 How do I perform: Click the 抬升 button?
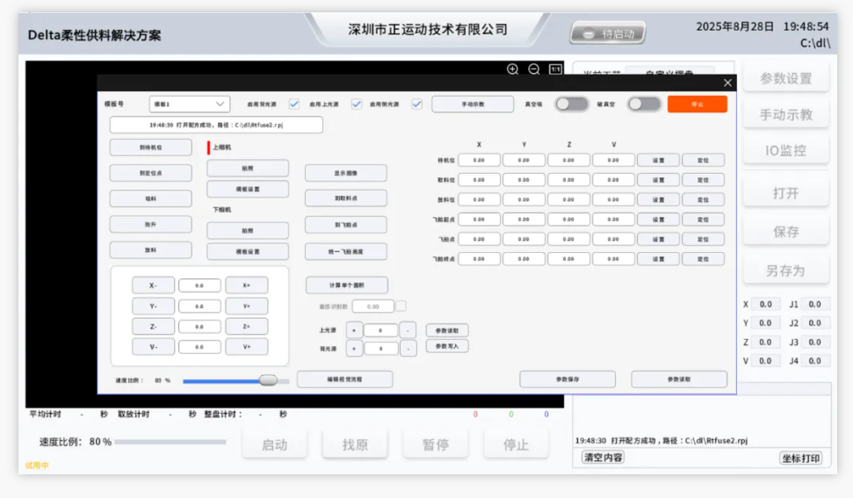tap(151, 224)
